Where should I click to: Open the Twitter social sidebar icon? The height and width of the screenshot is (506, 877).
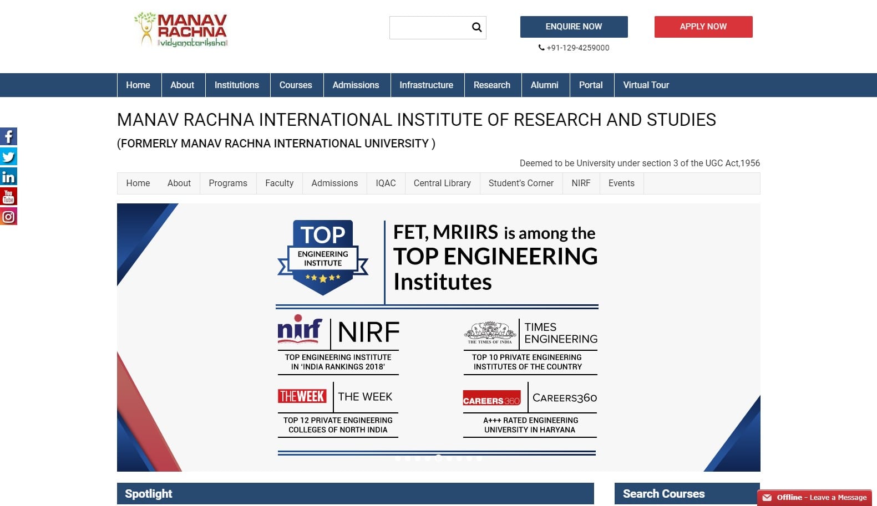pos(8,156)
